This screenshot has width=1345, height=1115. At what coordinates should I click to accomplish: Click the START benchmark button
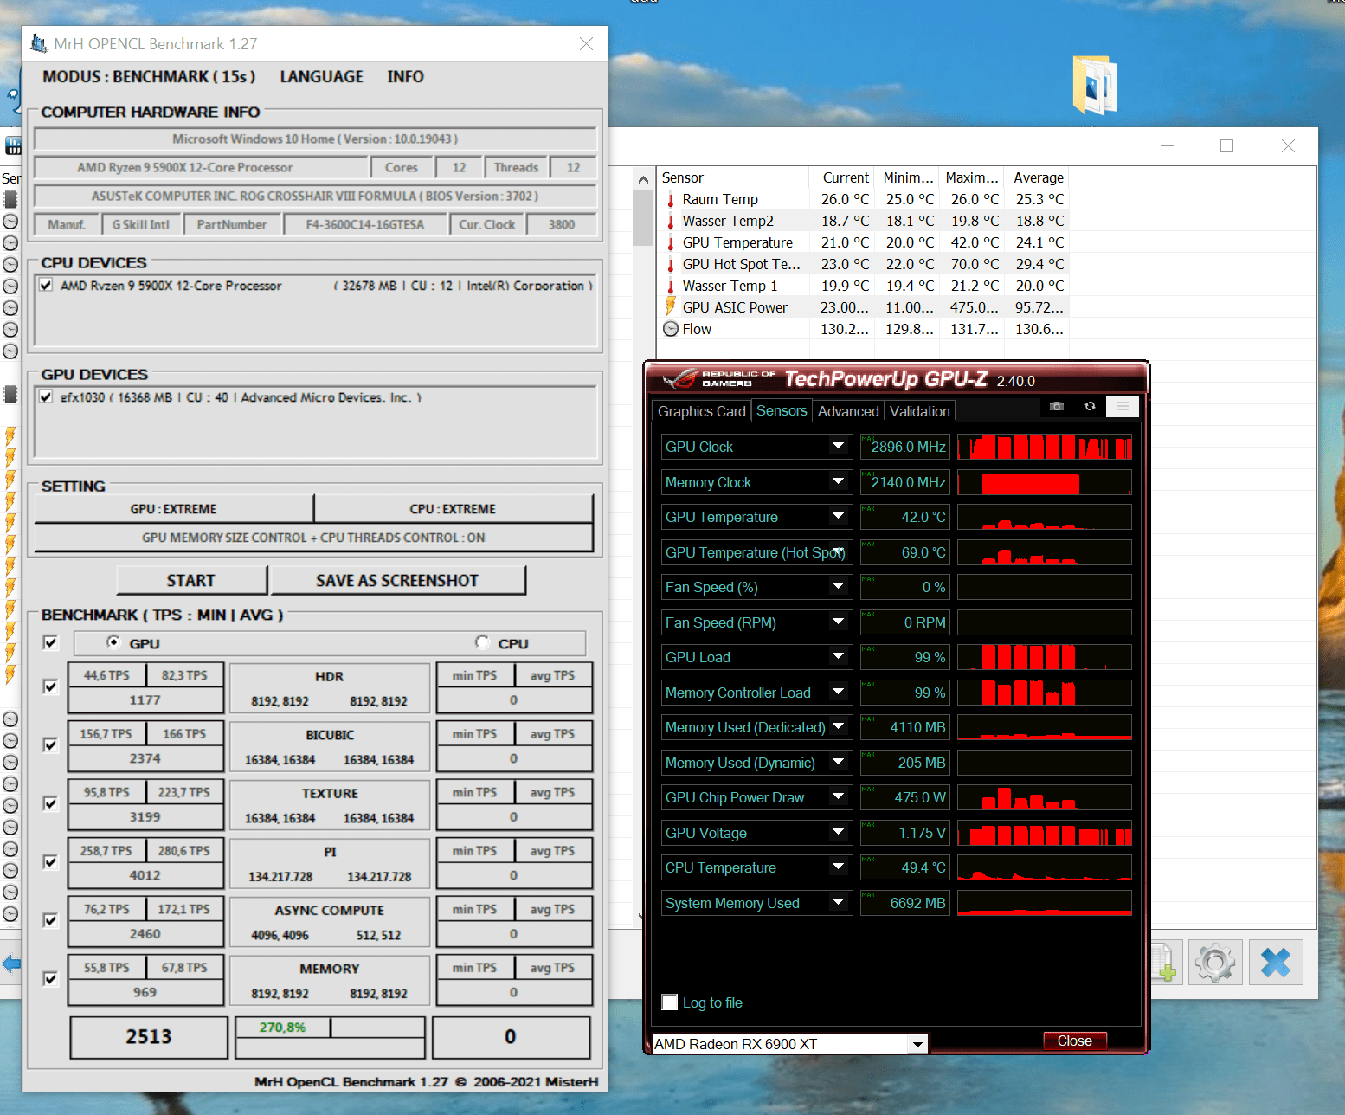point(191,580)
